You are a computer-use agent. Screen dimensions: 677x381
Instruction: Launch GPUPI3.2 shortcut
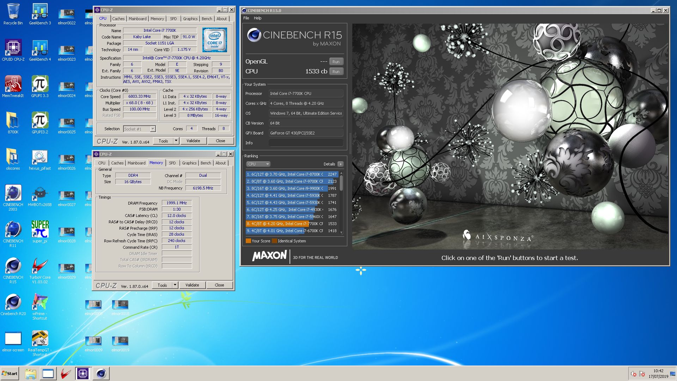40,123
